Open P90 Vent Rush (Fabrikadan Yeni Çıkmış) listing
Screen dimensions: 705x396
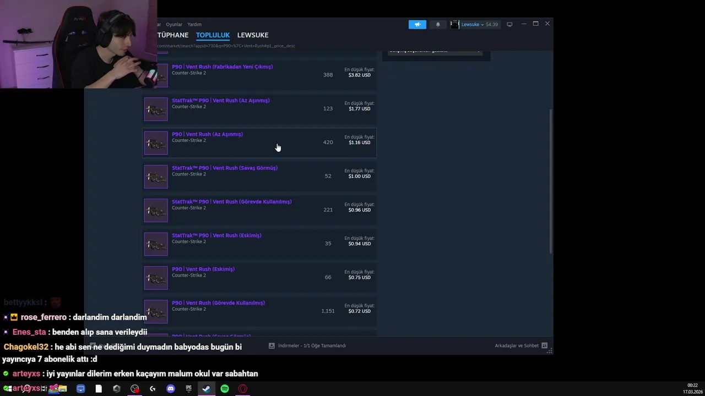259,75
